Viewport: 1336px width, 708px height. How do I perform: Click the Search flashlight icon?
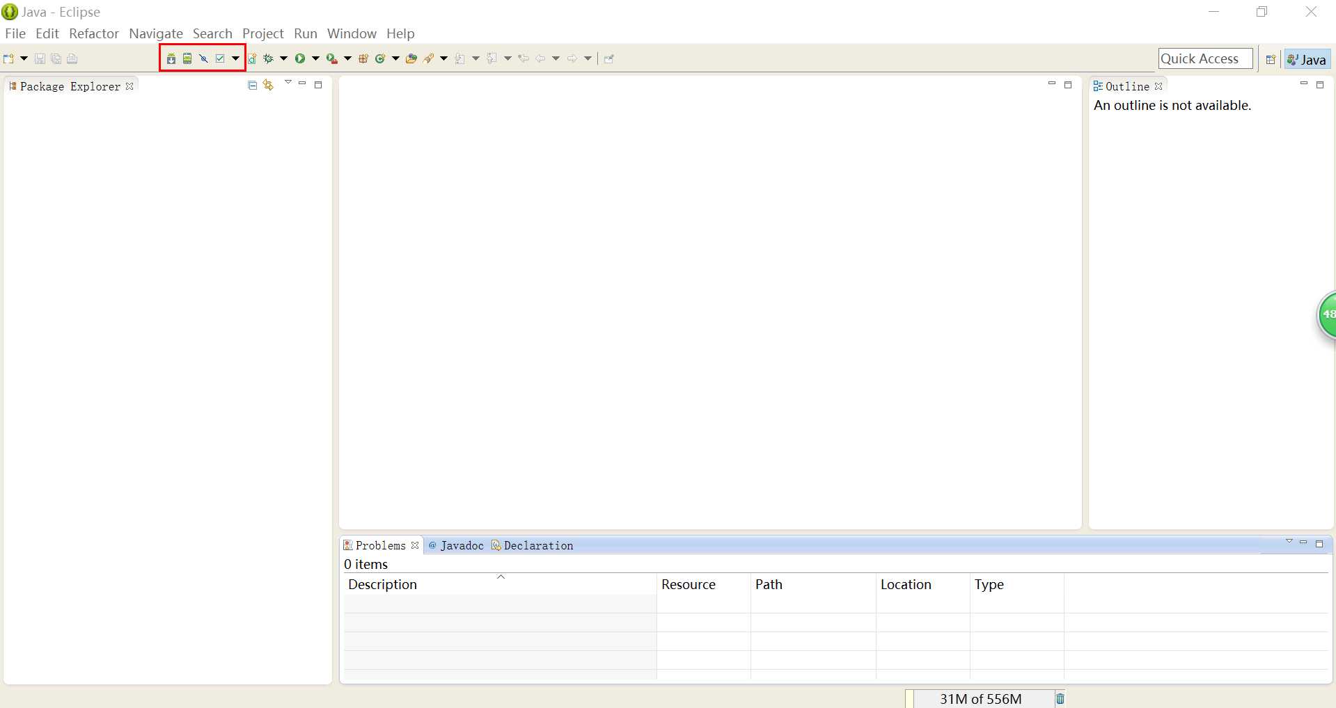(429, 58)
